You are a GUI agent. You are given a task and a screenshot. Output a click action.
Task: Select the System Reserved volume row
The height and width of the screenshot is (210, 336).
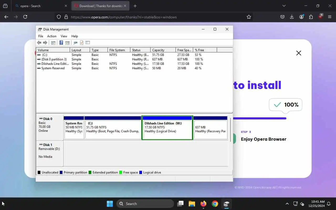pyautogui.click(x=134, y=68)
